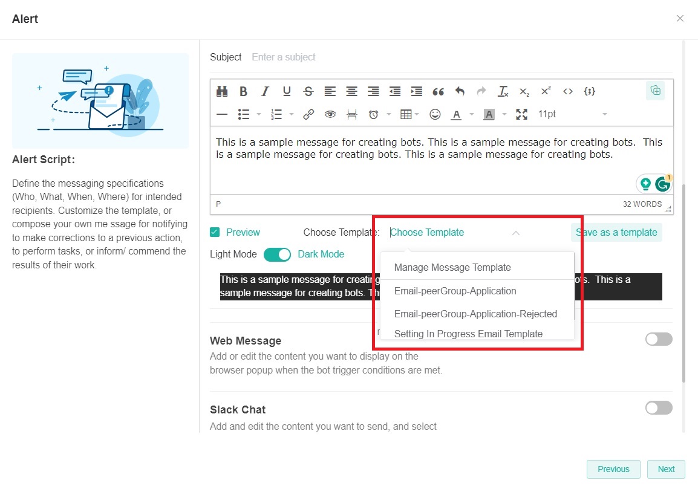Image resolution: width=698 pixels, height=492 pixels.
Task: Click the fullscreen expand editor icon
Action: [521, 114]
